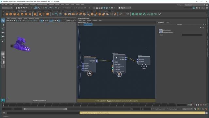Screen dimensions: 209x118
Task: Click the polygon Type (T) shelf icon
Action: point(44,14)
